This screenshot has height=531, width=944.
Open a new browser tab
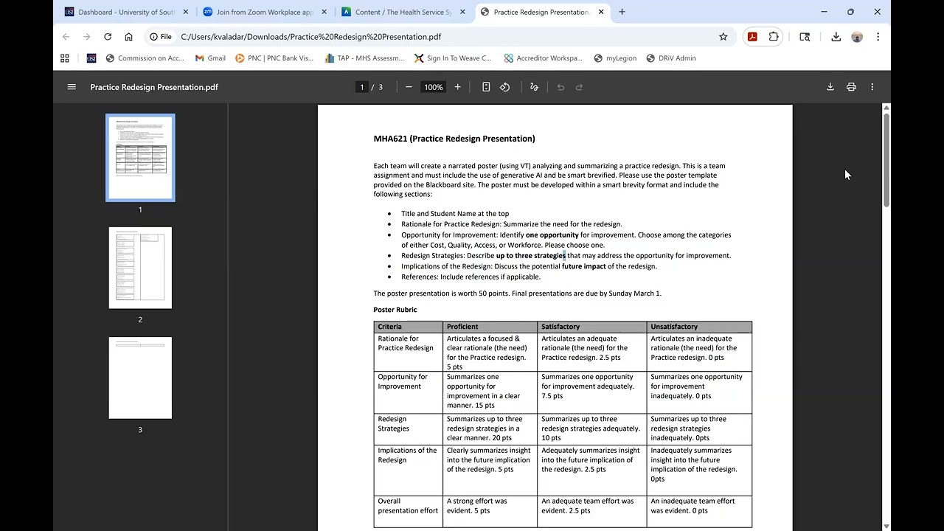click(x=622, y=12)
